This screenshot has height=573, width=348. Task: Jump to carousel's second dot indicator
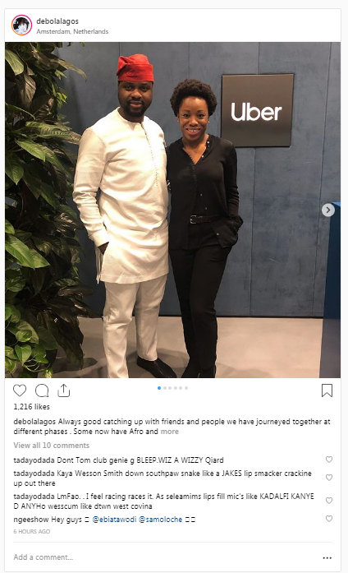click(165, 388)
